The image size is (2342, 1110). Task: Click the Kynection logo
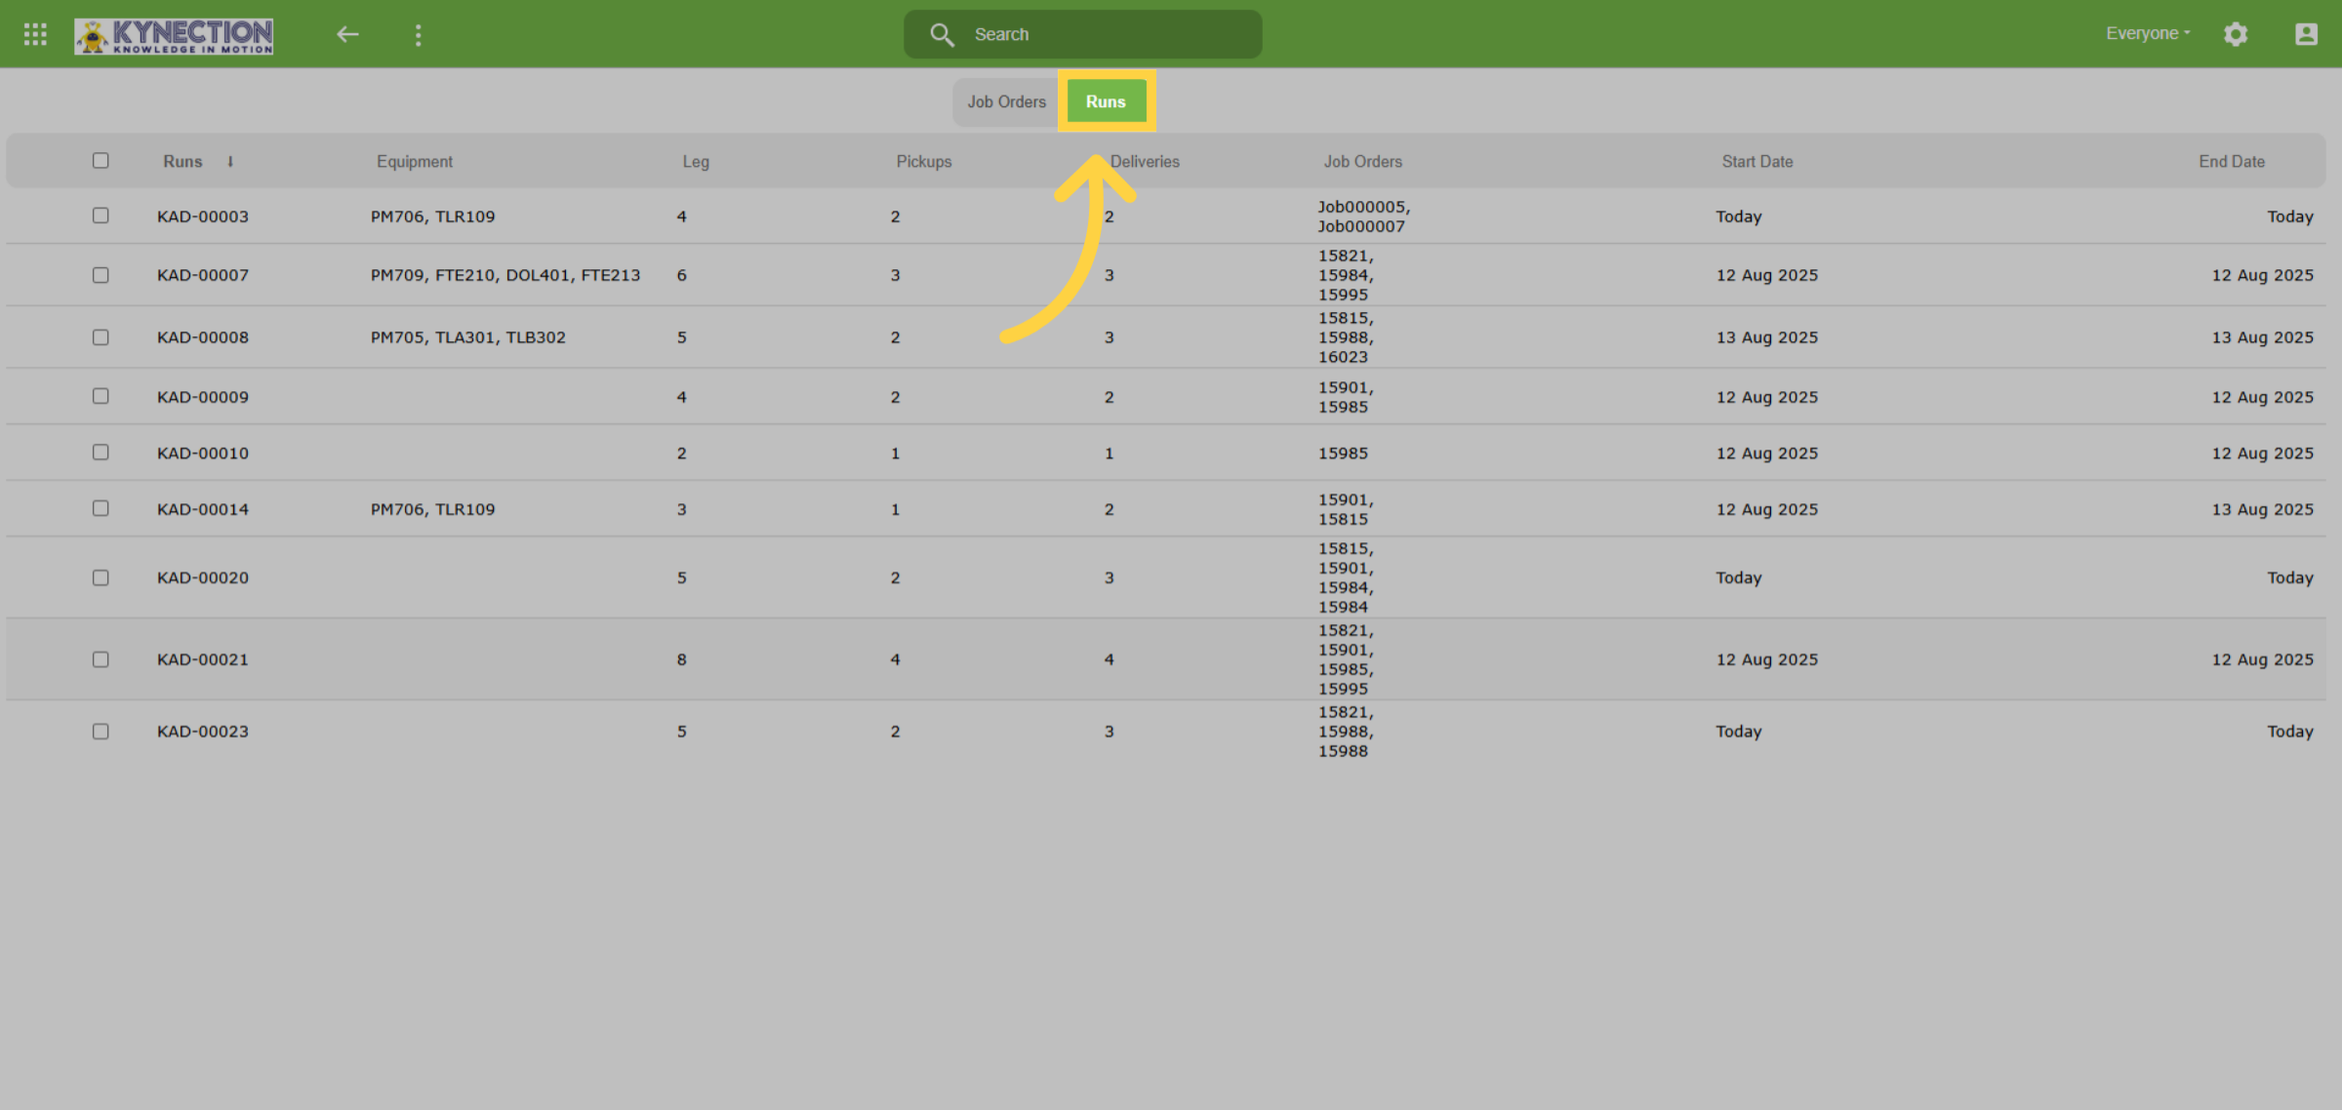174,35
